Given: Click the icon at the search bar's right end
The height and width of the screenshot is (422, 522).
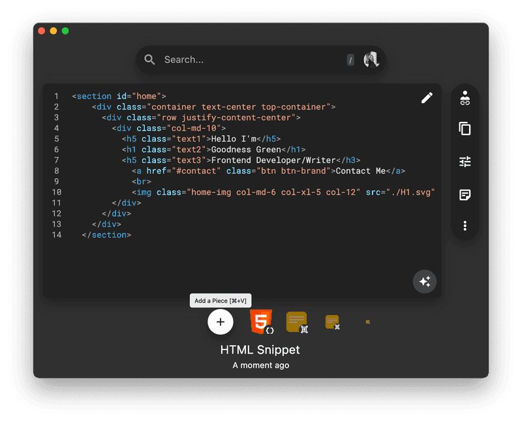Looking at the screenshot, I should (x=371, y=59).
